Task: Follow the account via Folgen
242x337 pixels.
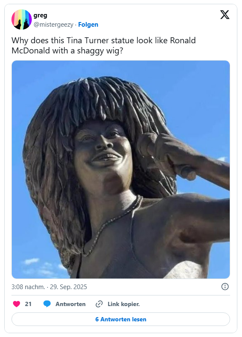Action: (88, 25)
